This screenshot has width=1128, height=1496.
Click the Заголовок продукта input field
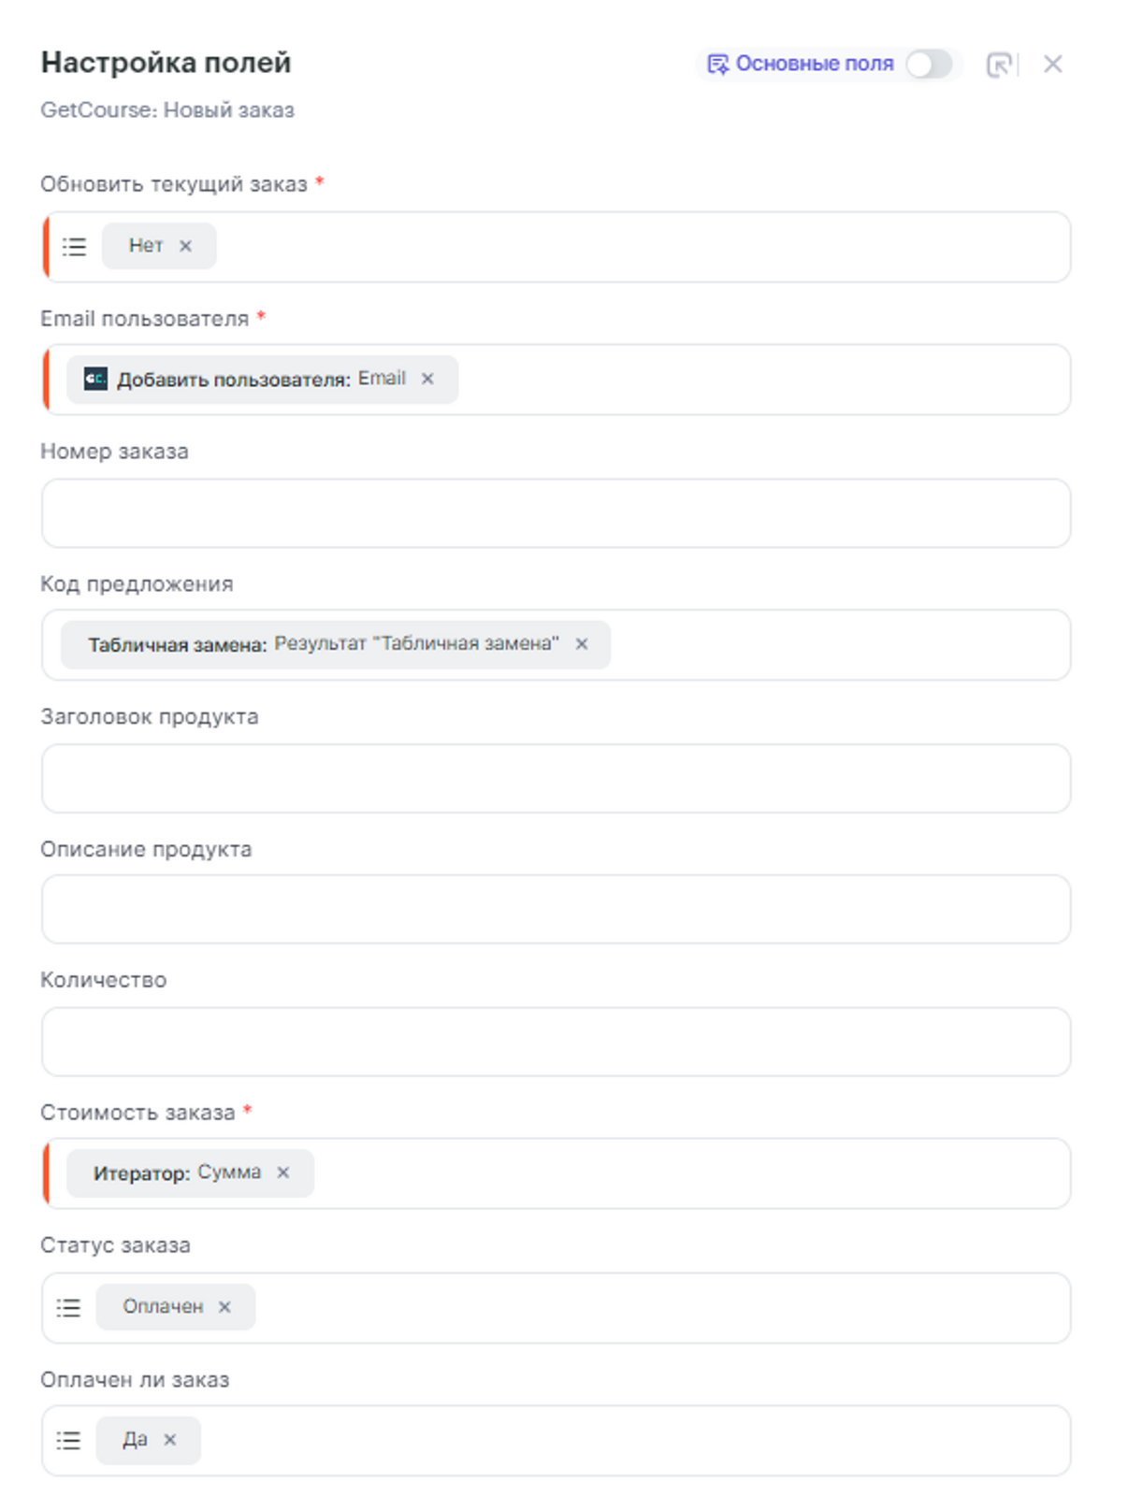click(x=556, y=779)
